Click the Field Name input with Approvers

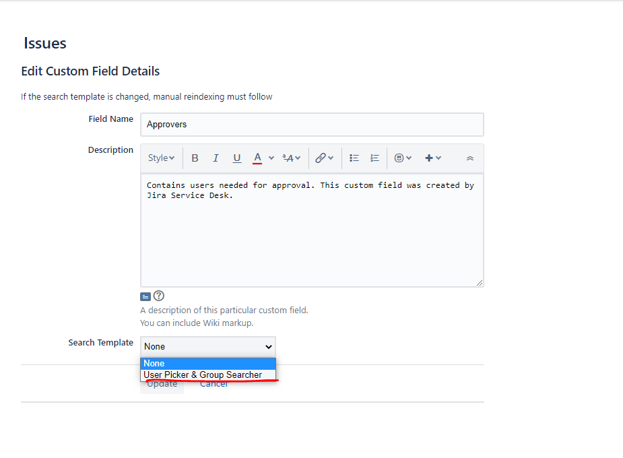pos(312,125)
